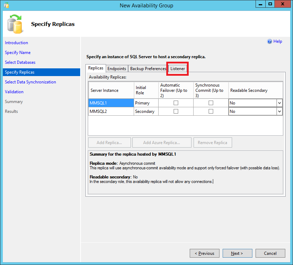Viewport: 293px width, 265px height.
Task: Go to Backup Preferences tab
Action: [148, 69]
